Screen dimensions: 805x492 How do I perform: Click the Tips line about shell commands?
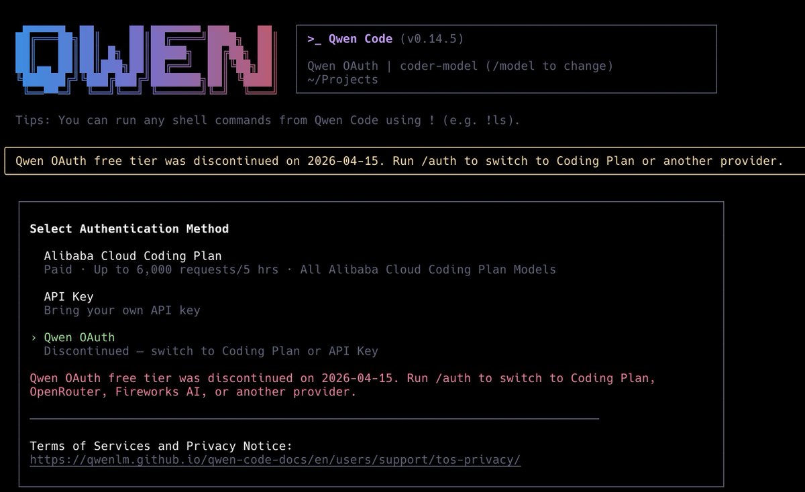268,121
